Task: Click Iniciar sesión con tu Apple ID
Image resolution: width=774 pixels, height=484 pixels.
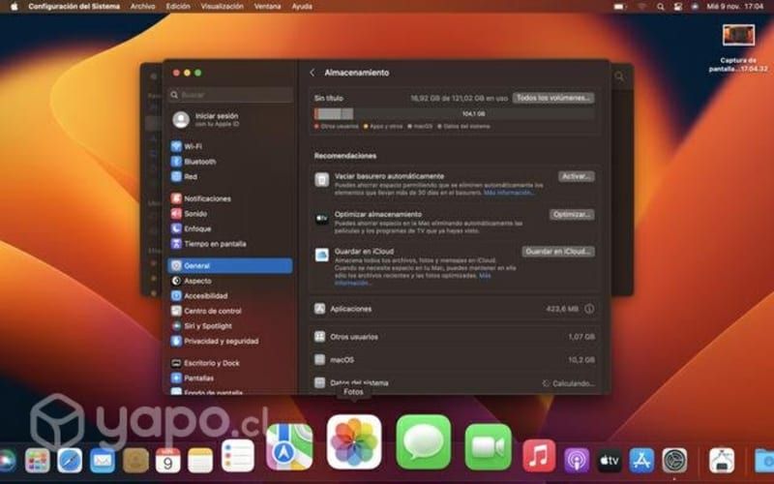Action: tap(206, 119)
